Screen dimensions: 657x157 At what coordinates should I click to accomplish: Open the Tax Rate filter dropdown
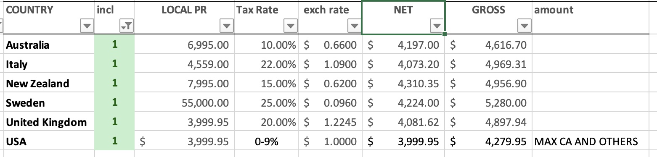pos(290,26)
